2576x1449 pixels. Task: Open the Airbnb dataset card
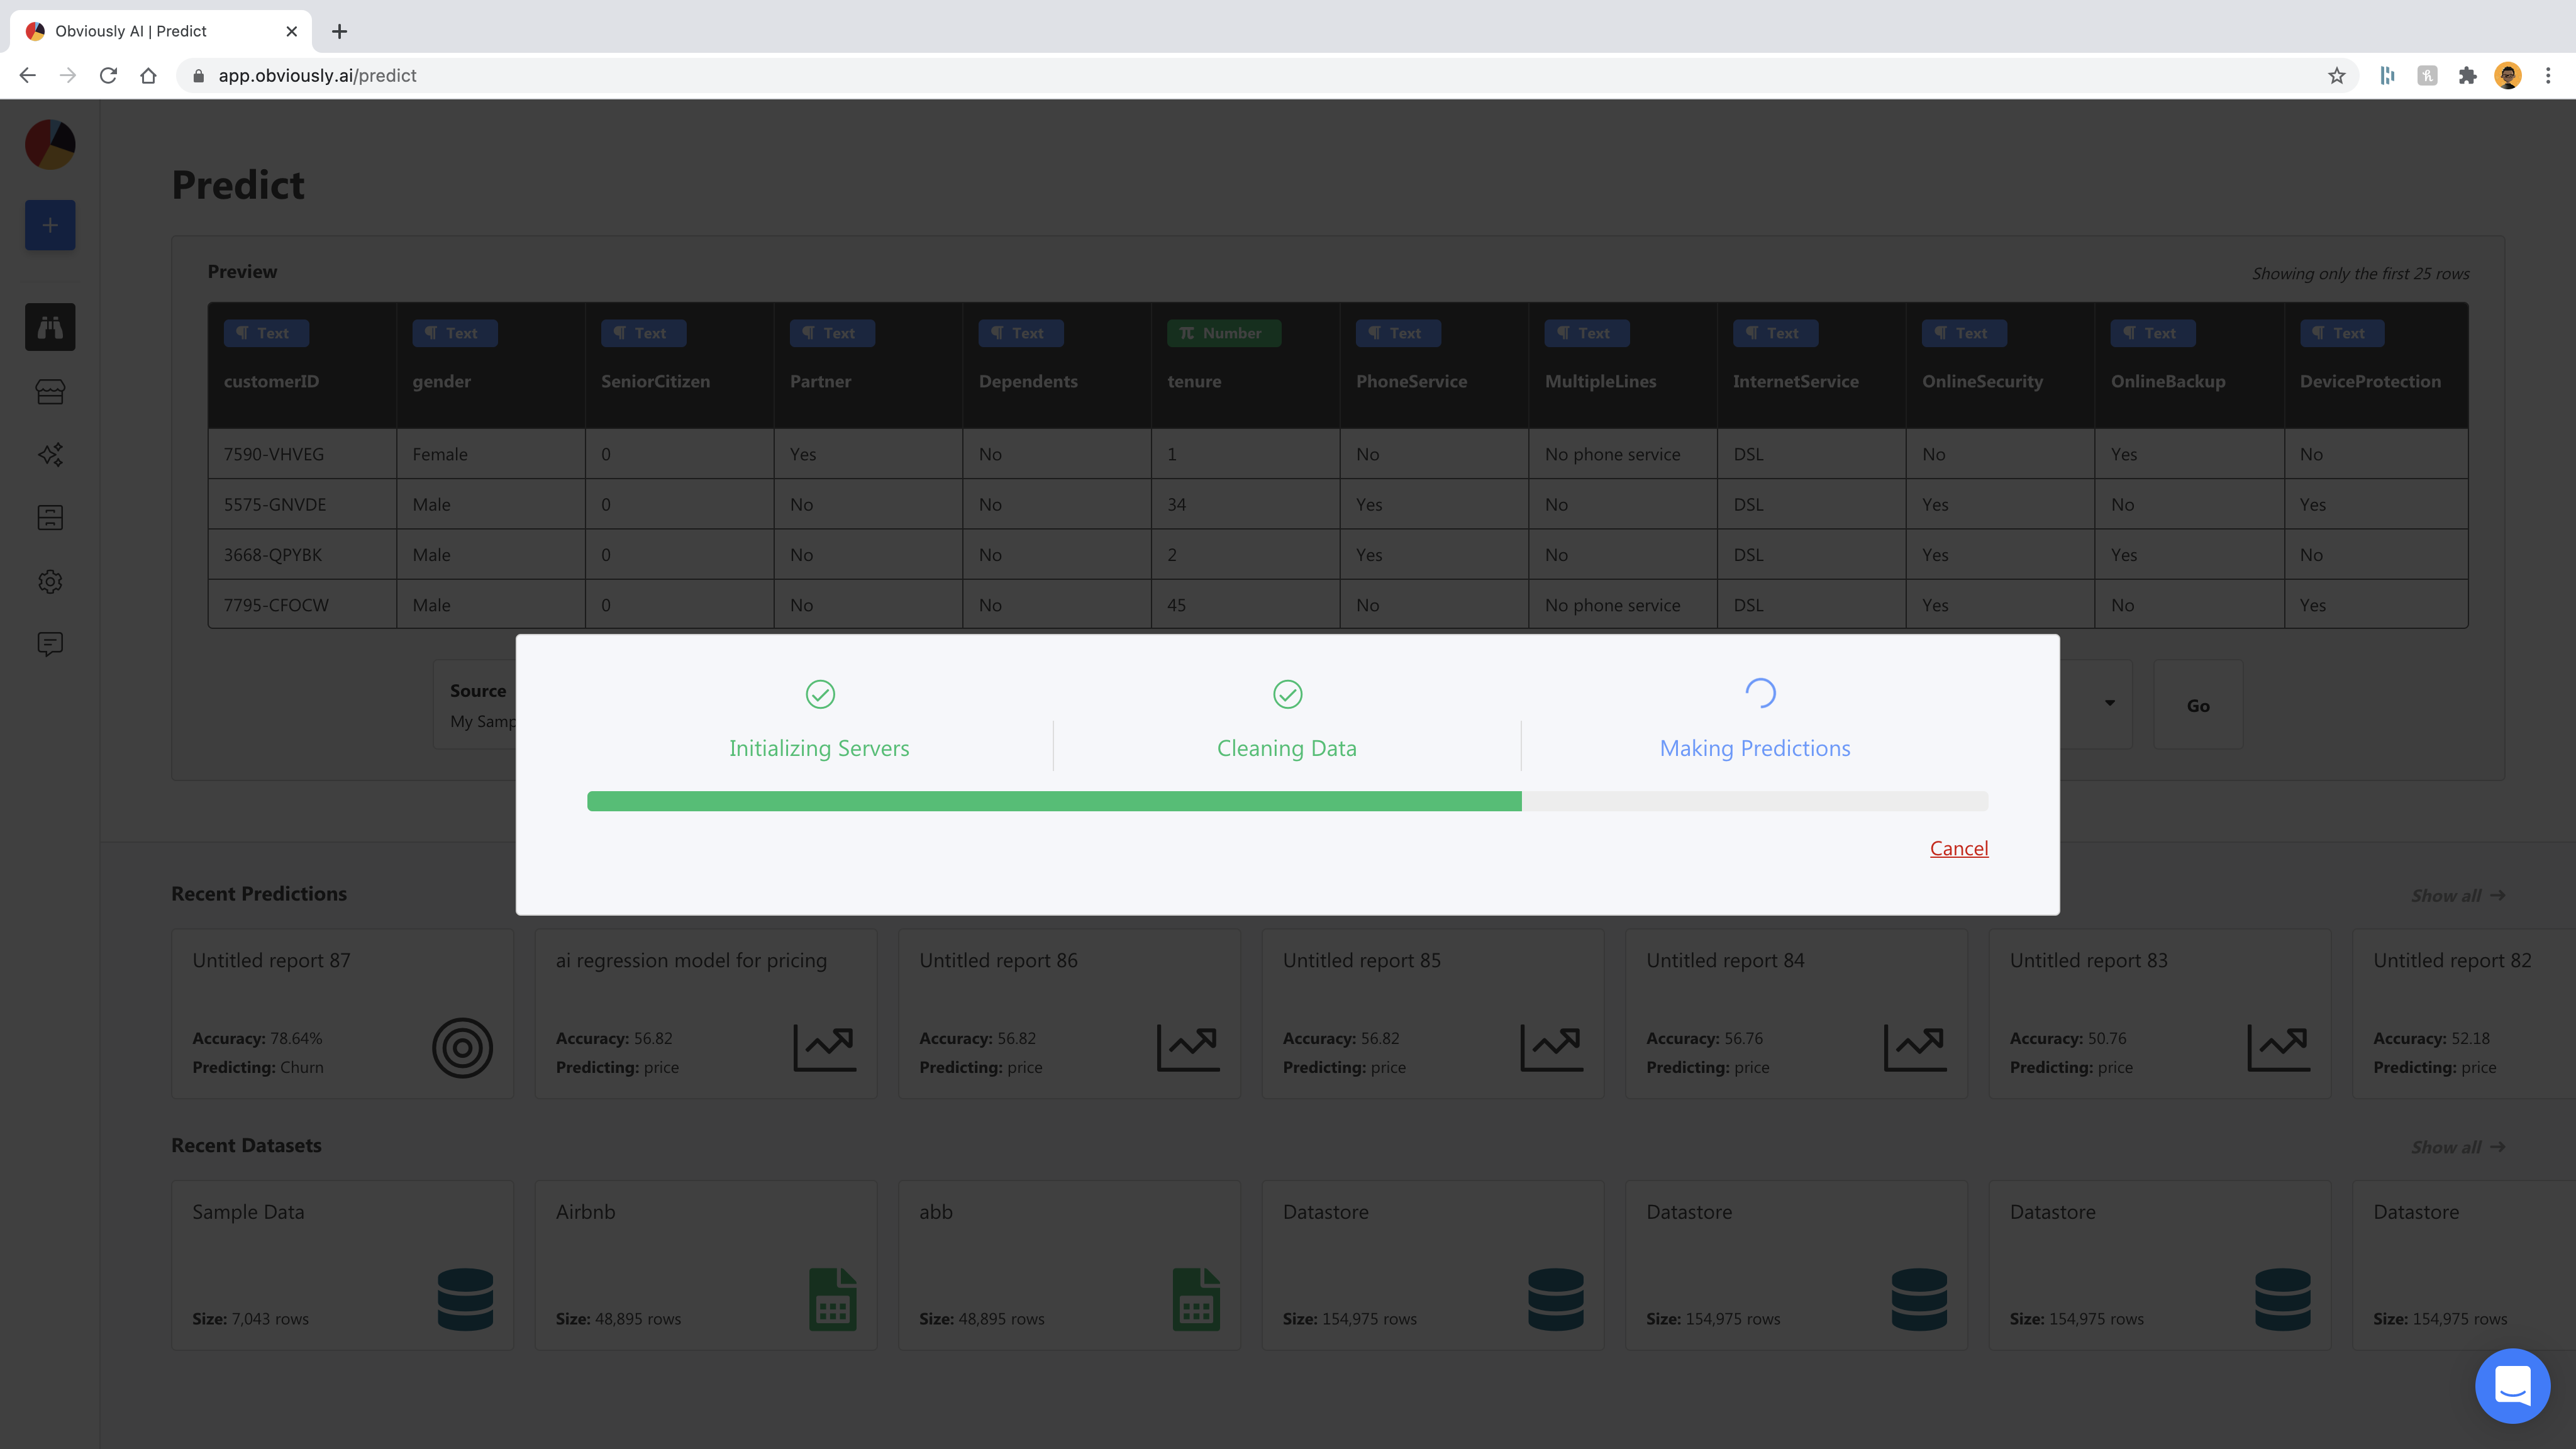(x=705, y=1265)
